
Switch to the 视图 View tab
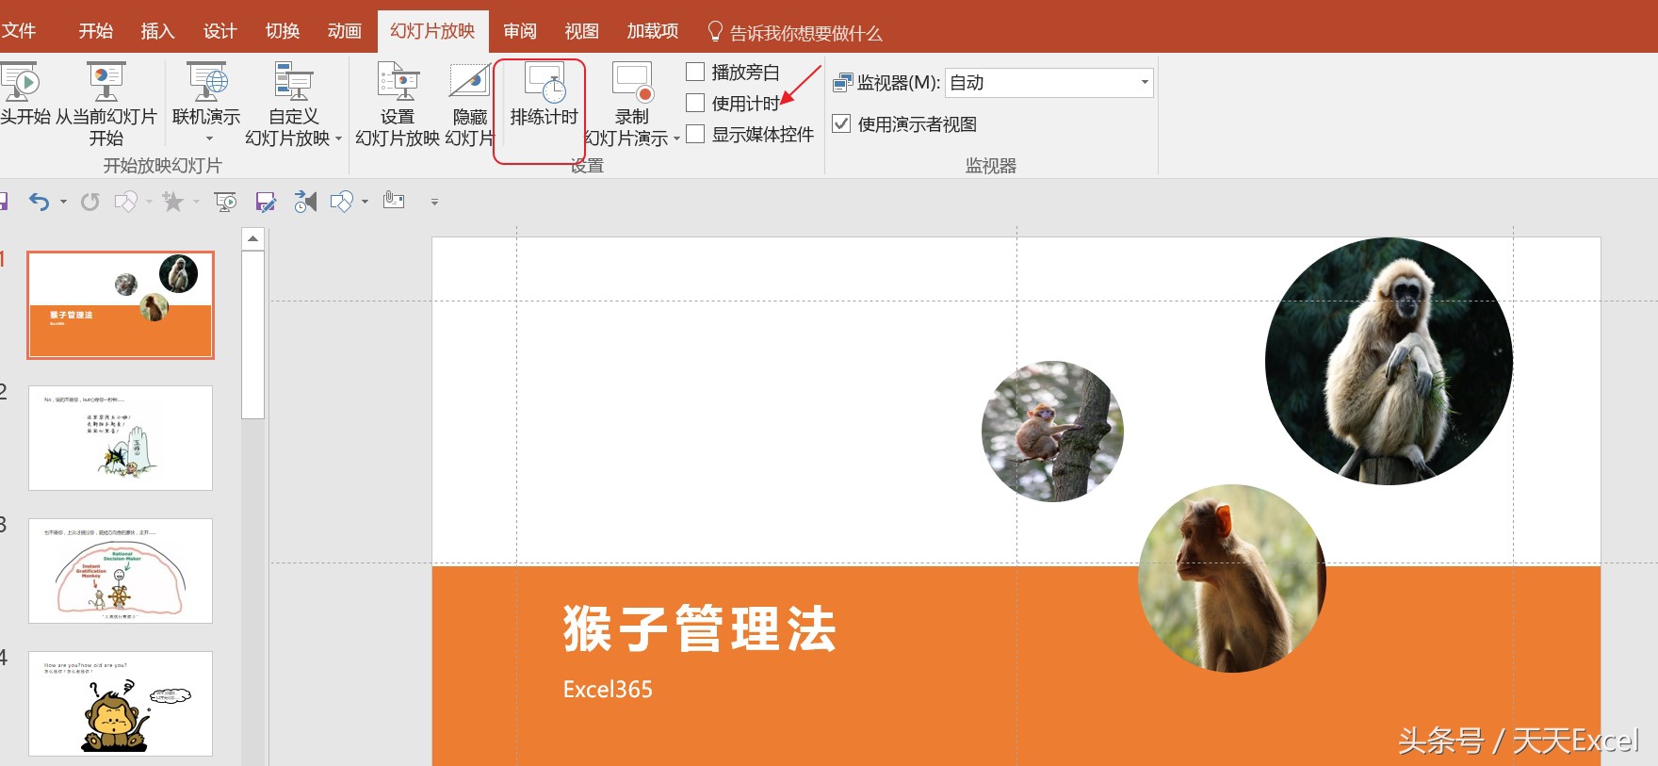click(581, 31)
